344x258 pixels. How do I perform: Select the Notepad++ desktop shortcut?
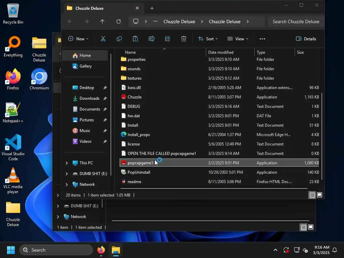click(13, 112)
